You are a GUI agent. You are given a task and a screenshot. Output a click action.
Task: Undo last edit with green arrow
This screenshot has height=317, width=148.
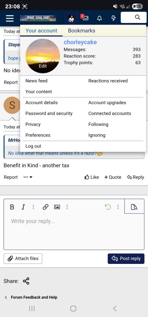(108, 207)
